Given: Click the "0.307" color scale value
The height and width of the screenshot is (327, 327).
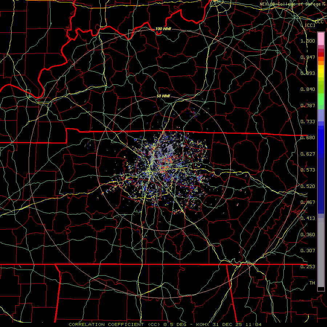Looking at the screenshot, I should tap(308, 250).
